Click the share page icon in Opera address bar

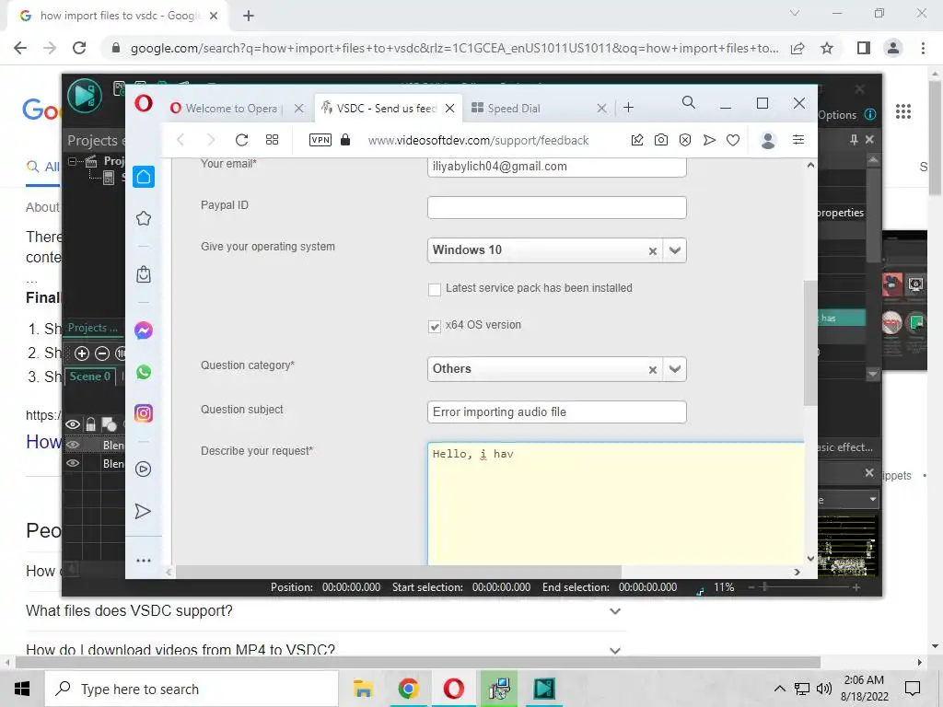point(637,140)
